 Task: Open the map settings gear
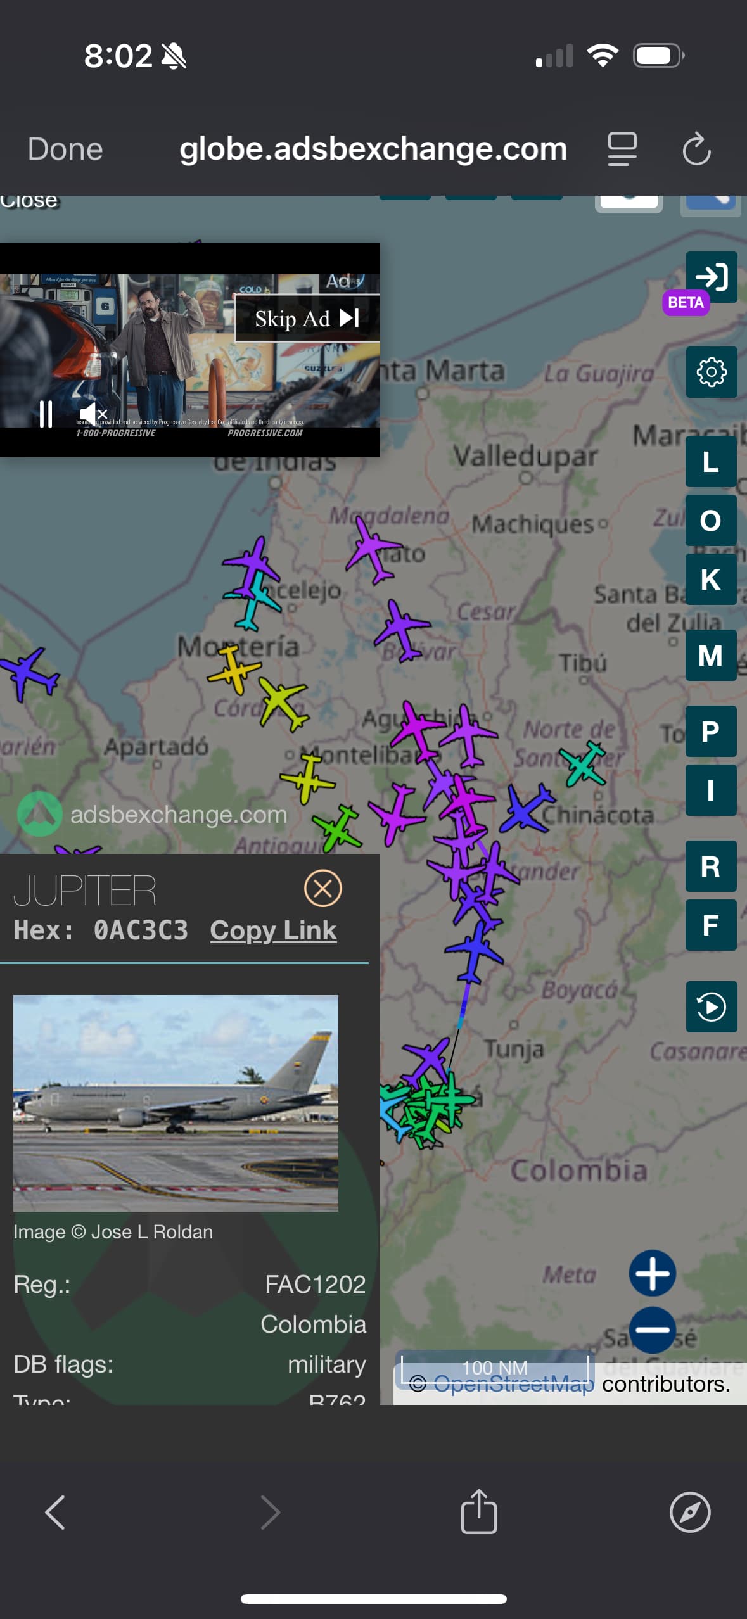(711, 372)
